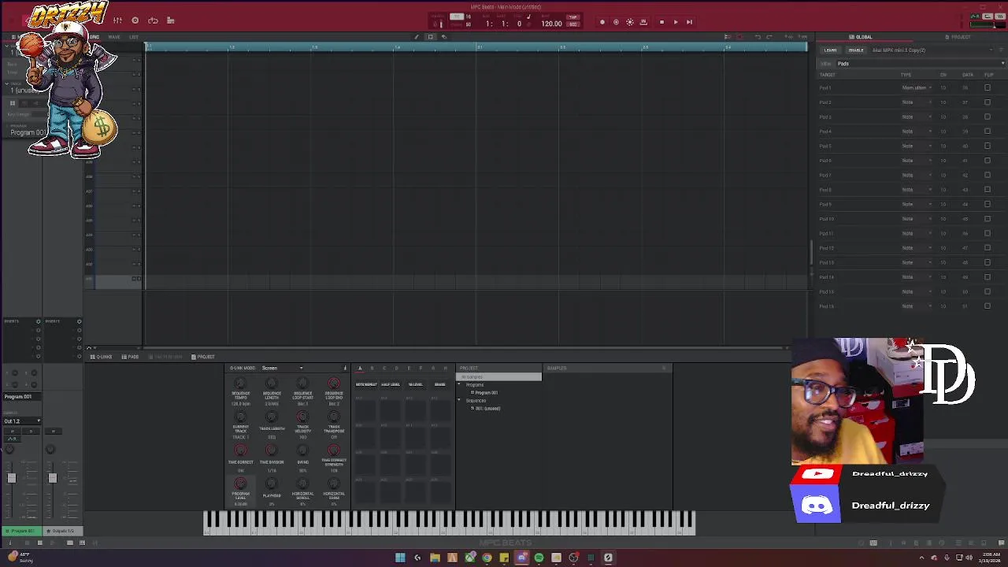
Task: Tick the Flip checkbox for Pad 14
Action: click(988, 277)
